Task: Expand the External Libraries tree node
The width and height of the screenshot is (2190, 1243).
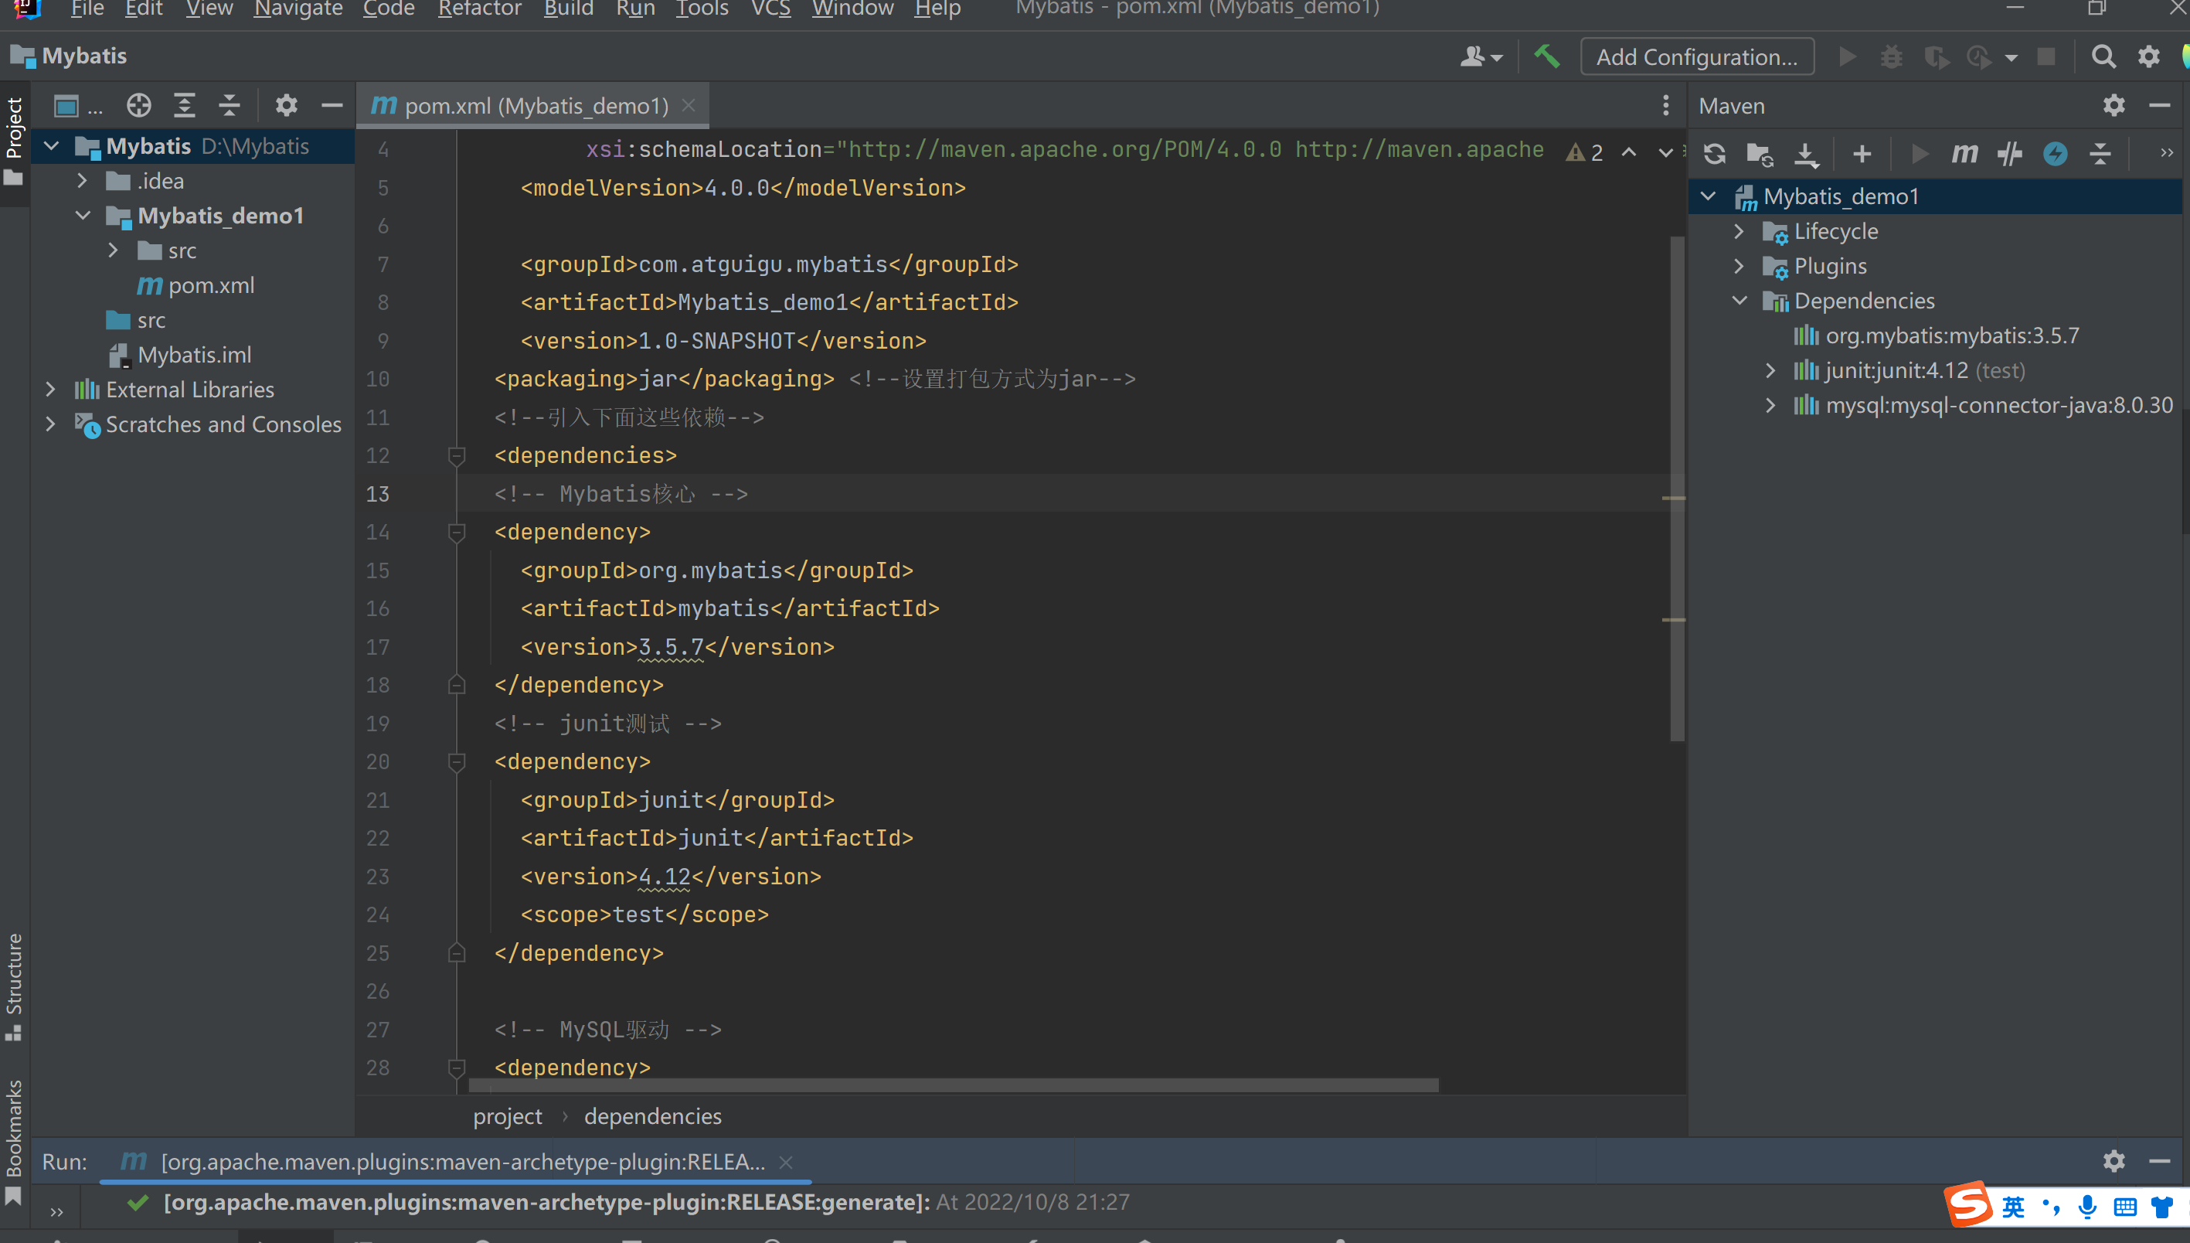Action: click(x=50, y=390)
